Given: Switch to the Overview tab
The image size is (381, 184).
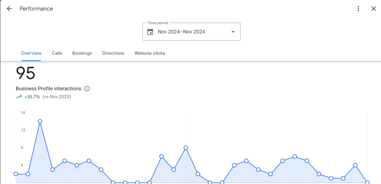Looking at the screenshot, I should [31, 53].
